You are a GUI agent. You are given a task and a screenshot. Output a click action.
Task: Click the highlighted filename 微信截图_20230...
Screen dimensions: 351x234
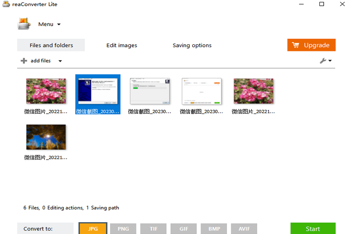coord(97,111)
